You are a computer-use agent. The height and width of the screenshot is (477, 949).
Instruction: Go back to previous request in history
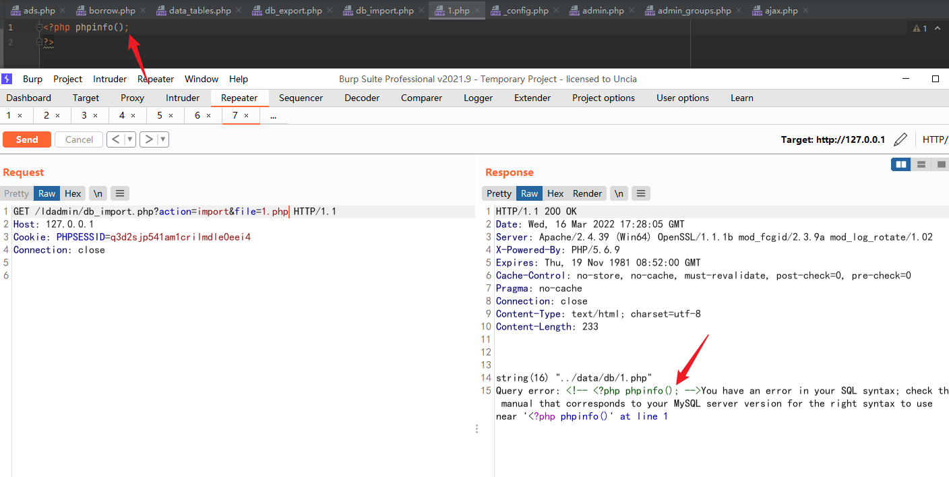pyautogui.click(x=115, y=139)
